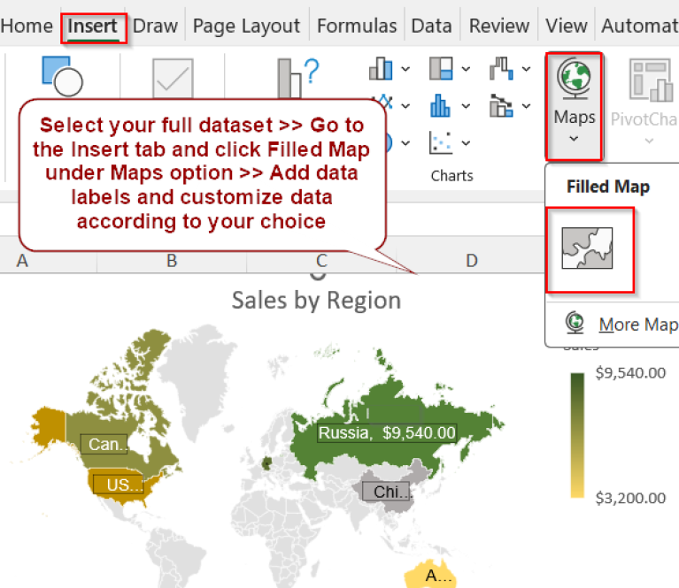
Task: Click the Insert Column or Bar Chart icon
Action: coord(382,68)
